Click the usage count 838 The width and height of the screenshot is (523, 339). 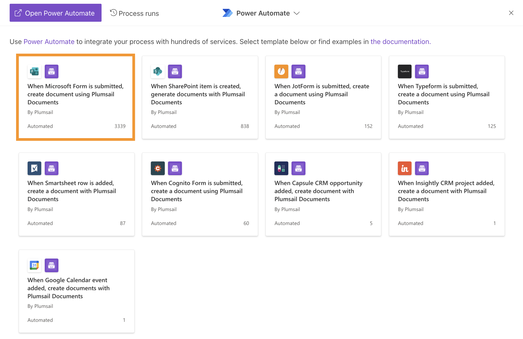coord(245,126)
